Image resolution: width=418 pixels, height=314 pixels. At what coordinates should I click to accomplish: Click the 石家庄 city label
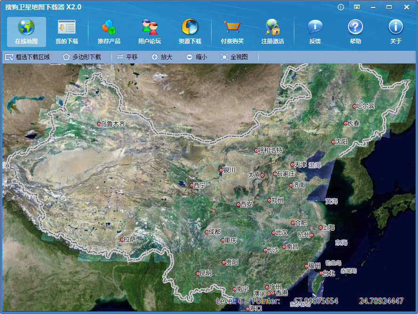[286, 174]
